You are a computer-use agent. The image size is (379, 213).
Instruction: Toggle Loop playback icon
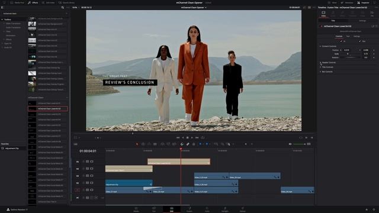[x=203, y=138]
